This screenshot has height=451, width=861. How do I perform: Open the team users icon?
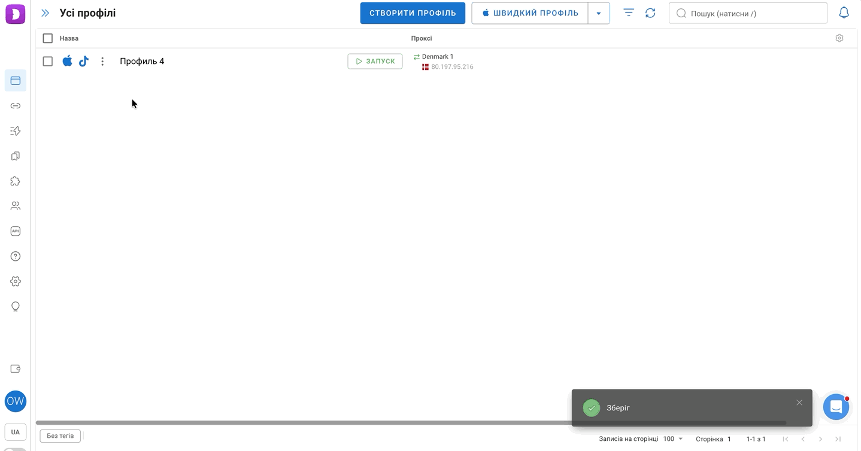(x=16, y=206)
